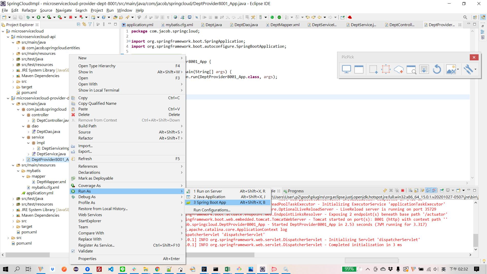Collapse the microservicecloud-api project node
The image size is (487, 274).
pos(8,37)
